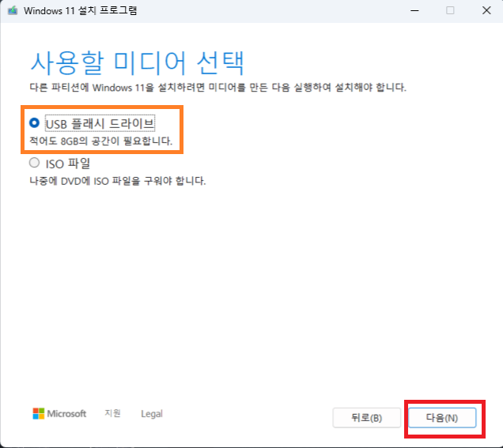This screenshot has height=448, width=503.
Task: Click the description starting with 다른 파티션에 Windows 11을
Action: (217, 87)
